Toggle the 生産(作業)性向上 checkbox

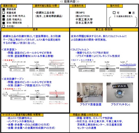click(x=3, y=16)
